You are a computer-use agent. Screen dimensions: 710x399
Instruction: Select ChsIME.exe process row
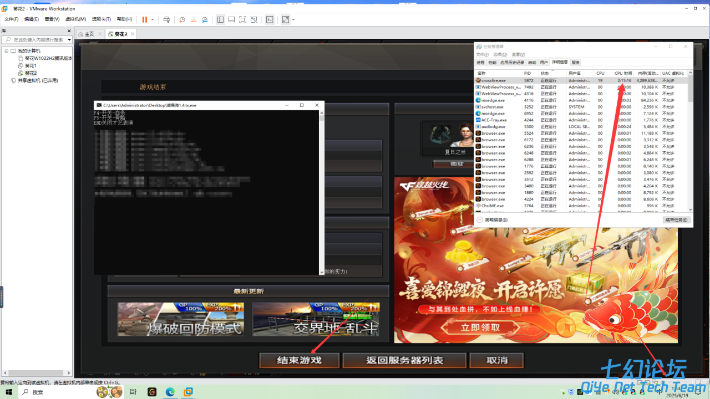click(x=581, y=206)
